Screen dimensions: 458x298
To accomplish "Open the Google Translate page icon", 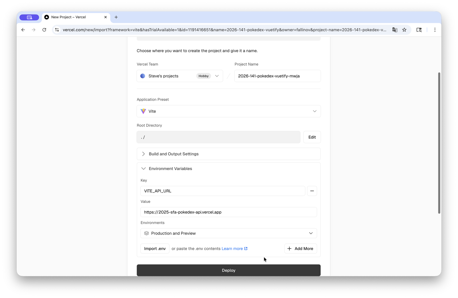I will tap(395, 29).
